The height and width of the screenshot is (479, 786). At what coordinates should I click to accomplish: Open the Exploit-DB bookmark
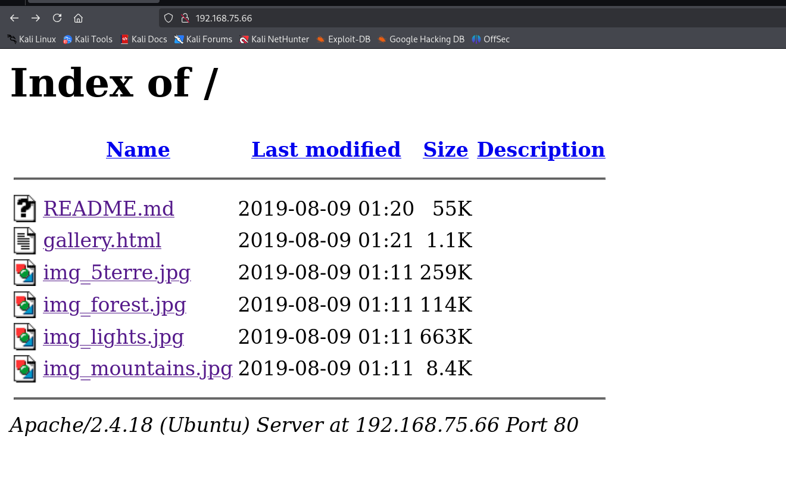343,39
